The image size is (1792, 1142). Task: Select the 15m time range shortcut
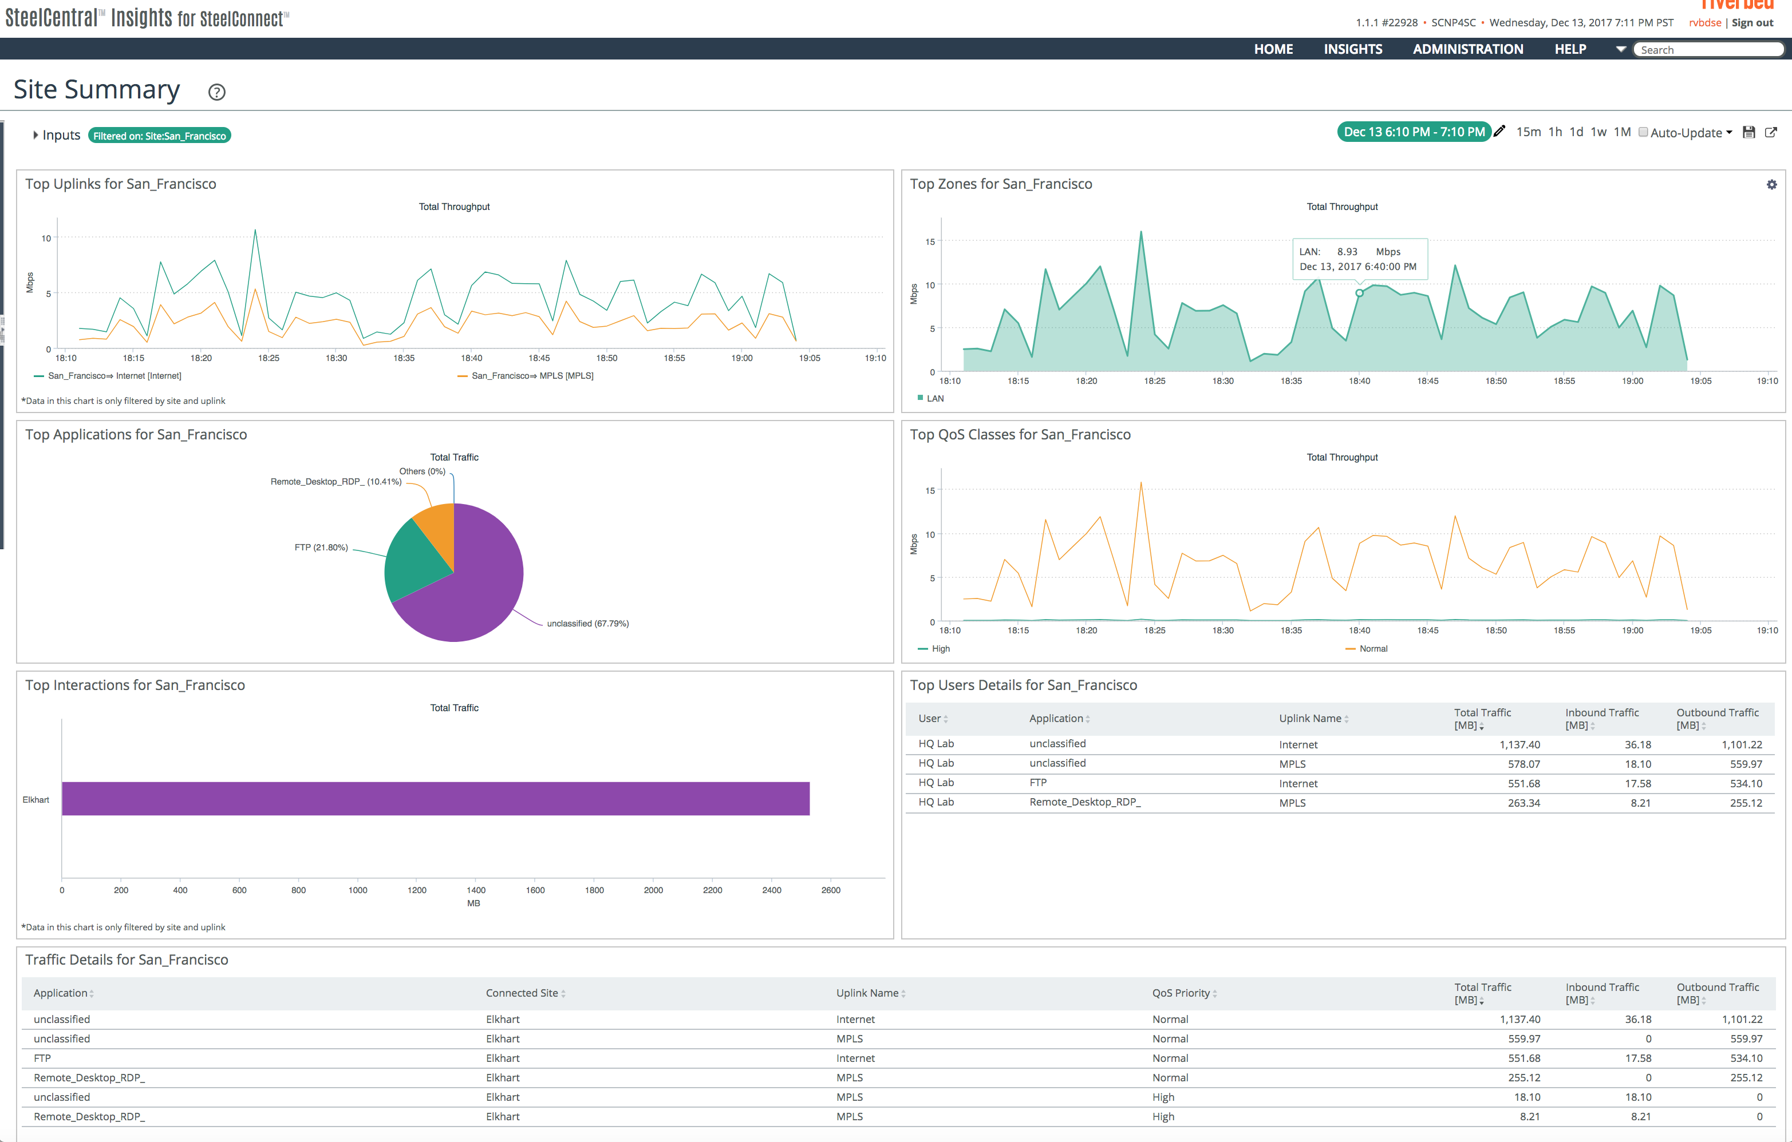pyautogui.click(x=1528, y=132)
